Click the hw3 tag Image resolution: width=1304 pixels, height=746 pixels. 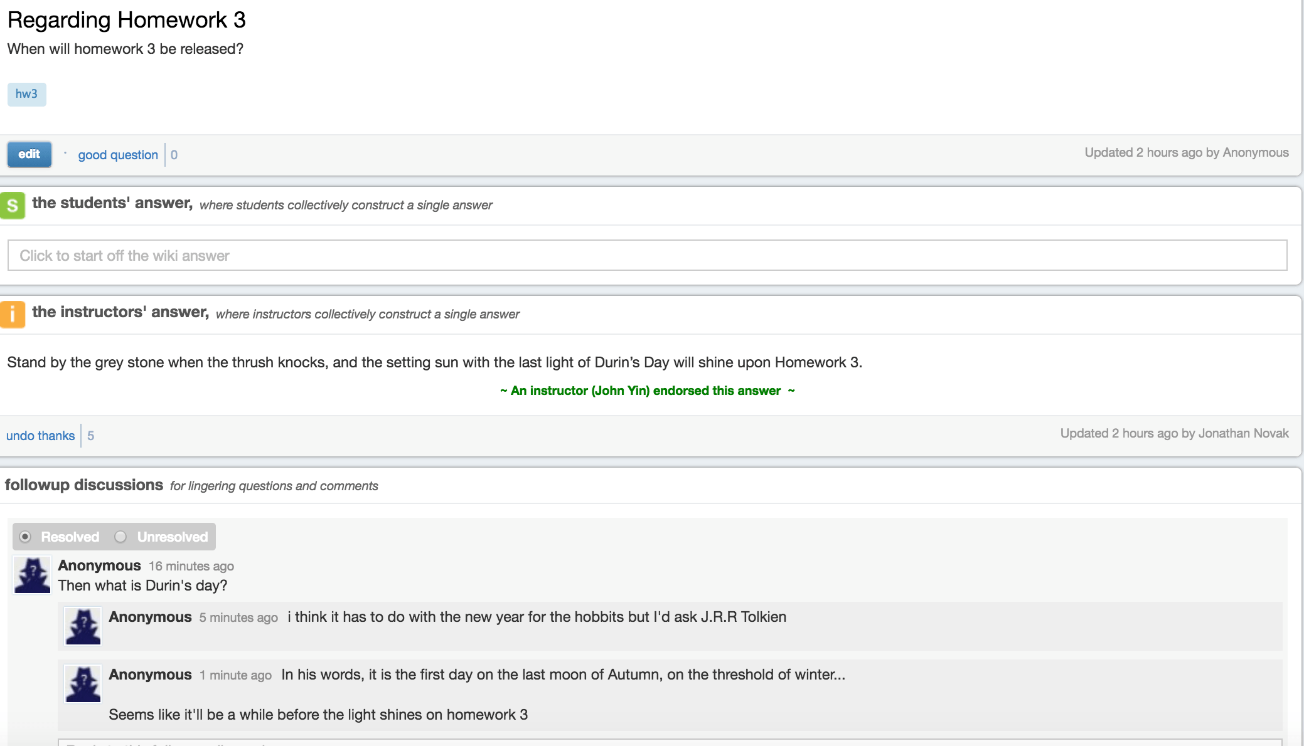26,94
